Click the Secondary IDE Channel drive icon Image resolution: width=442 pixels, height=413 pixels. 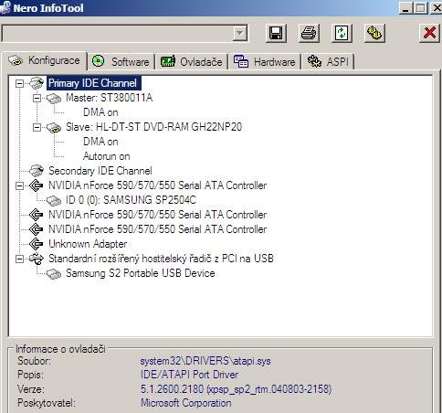[x=37, y=171]
